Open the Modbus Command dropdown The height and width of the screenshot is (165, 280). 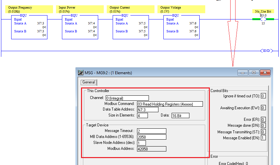(x=170, y=104)
